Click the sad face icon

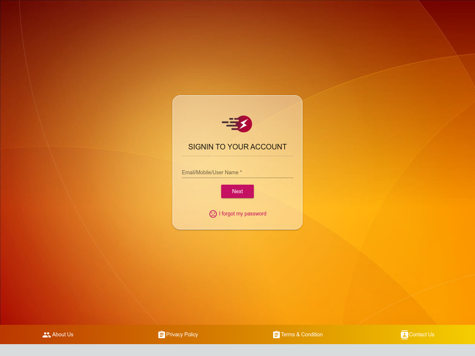point(213,214)
